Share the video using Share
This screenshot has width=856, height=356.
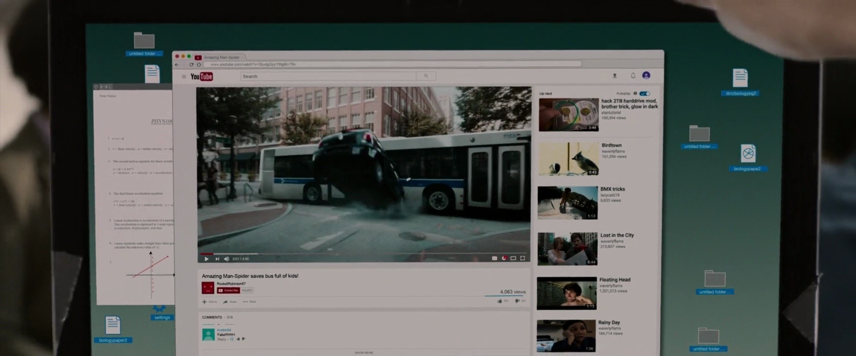[230, 302]
